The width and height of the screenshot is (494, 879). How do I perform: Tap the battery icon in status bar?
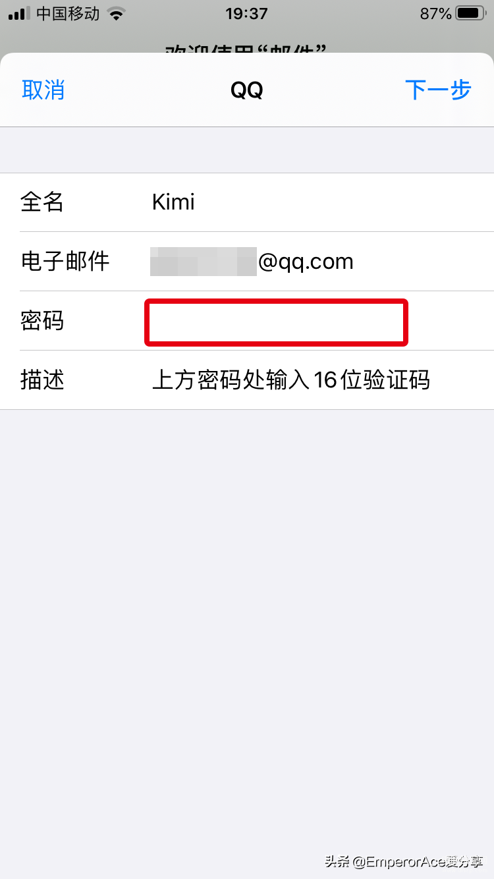[470, 13]
